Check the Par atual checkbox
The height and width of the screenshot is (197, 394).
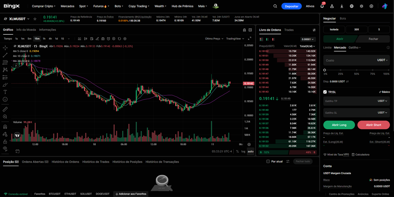(x=268, y=161)
